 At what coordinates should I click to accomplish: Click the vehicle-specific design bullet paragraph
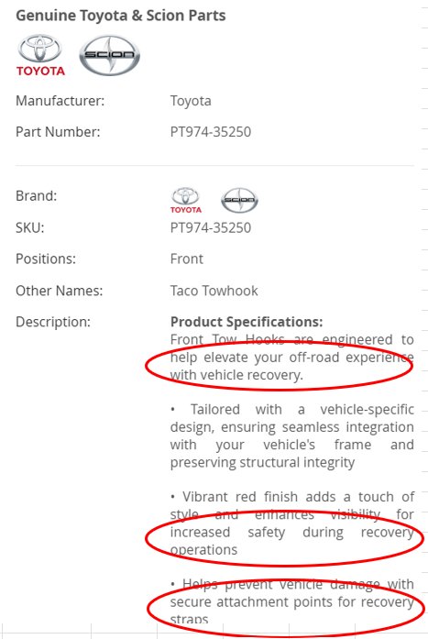(x=292, y=435)
